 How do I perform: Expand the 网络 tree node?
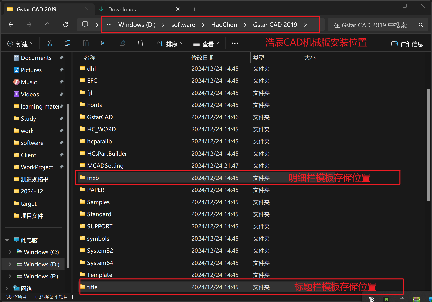tap(7, 288)
